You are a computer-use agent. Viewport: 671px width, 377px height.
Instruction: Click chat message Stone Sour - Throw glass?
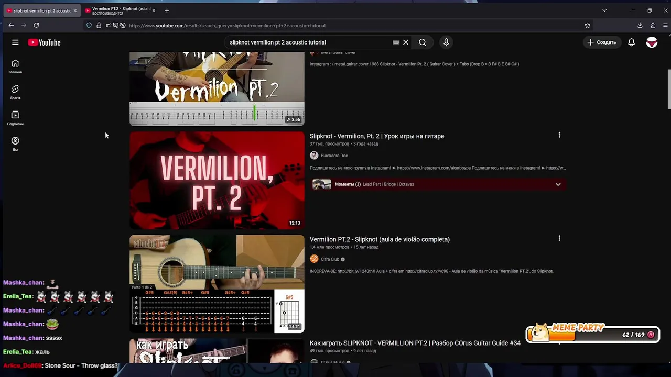tap(81, 365)
